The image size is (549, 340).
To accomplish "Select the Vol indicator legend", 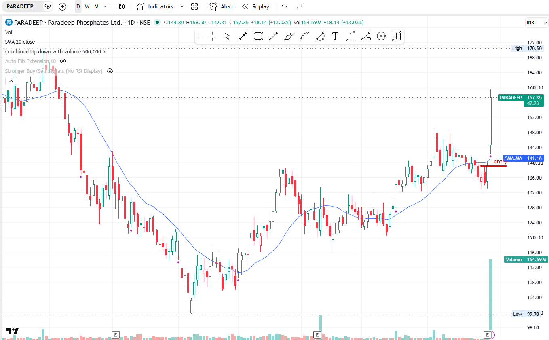I will pos(9,32).
